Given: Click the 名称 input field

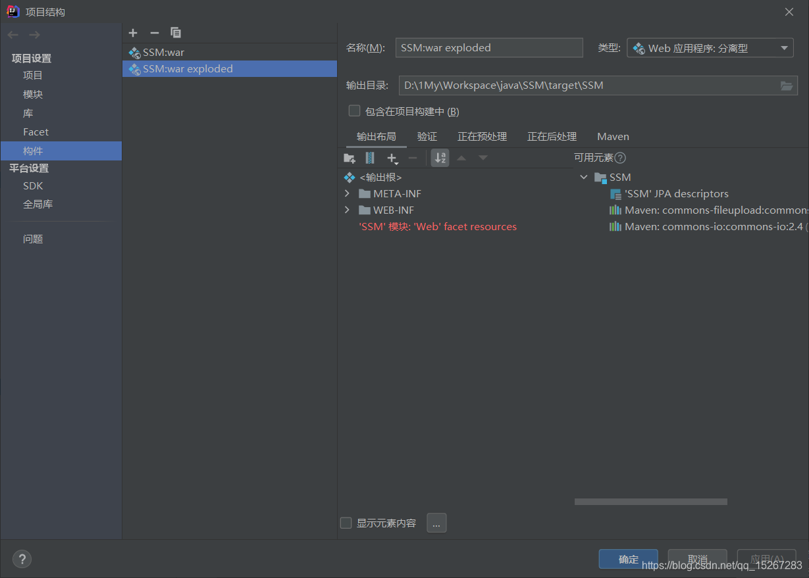Looking at the screenshot, I should (x=489, y=48).
